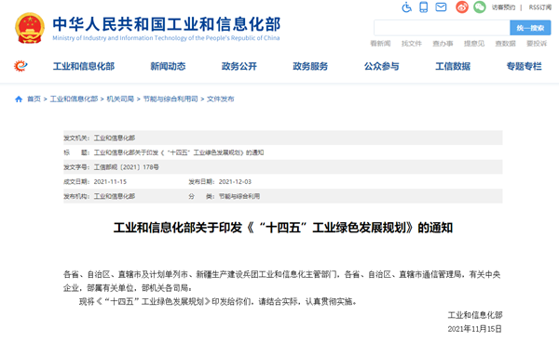Open 机关司局 breadcrumb link
Viewport: 559px width, 342px height.
120,99
